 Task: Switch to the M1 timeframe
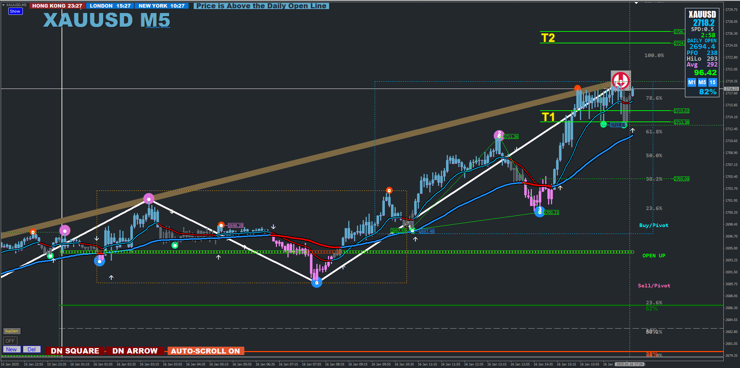[x=691, y=82]
